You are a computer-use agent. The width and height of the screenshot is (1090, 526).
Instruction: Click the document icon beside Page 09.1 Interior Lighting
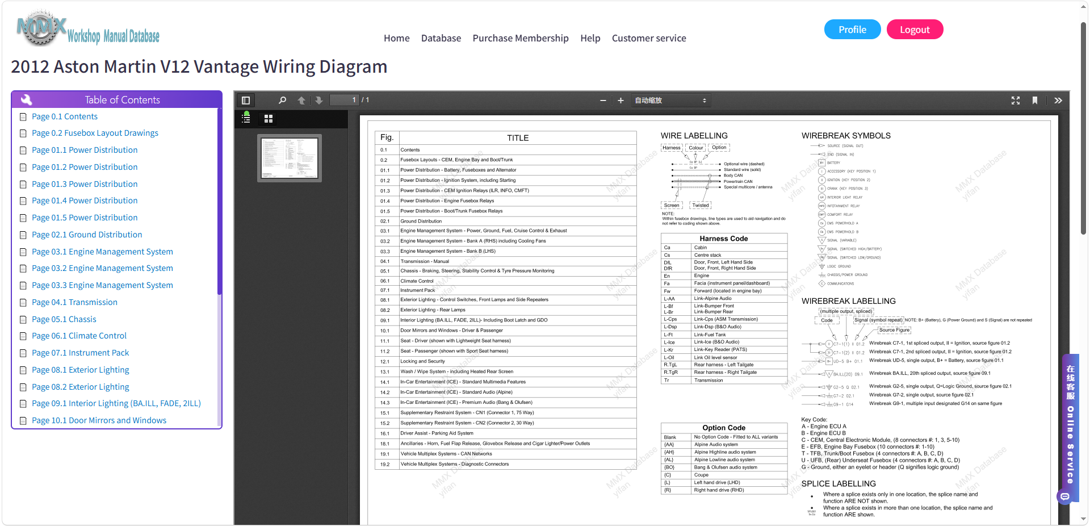coord(23,404)
